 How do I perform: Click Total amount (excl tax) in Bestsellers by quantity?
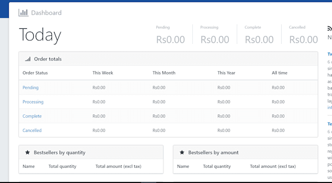click(x=118, y=166)
